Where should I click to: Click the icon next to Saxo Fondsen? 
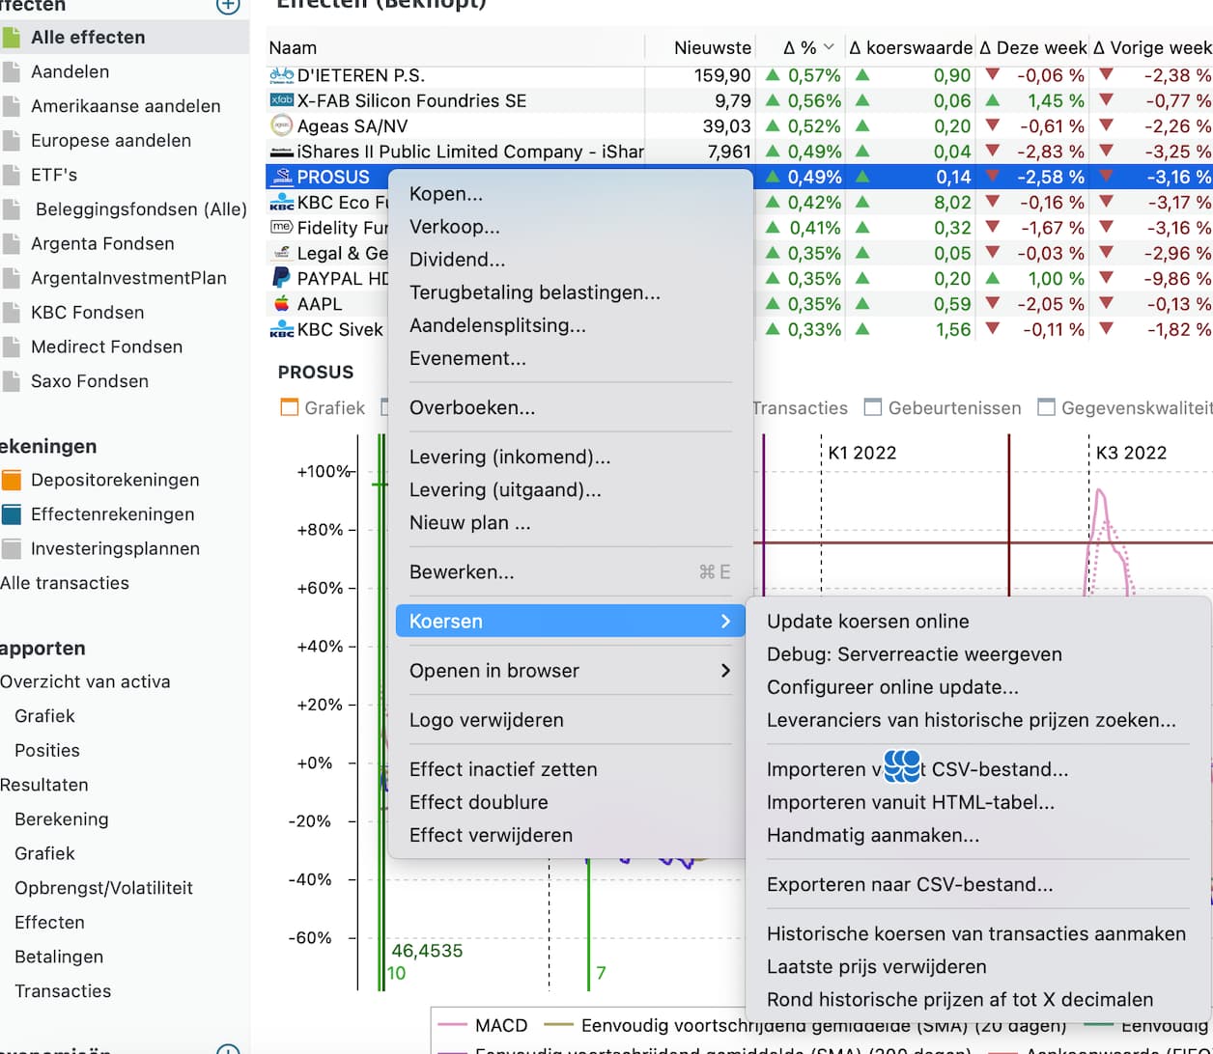tap(11, 381)
